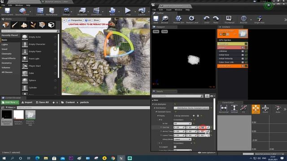This screenshot has width=287, height=161.
Task: Toggle the curve graph icon for the Lifetime module
Action: [x=246, y=51]
